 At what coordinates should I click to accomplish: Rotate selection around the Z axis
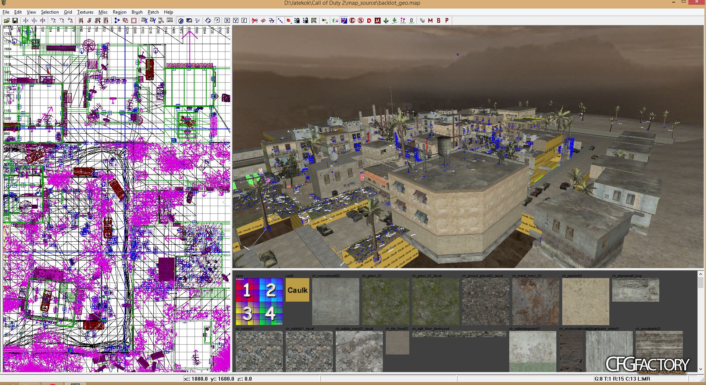[x=70, y=21]
